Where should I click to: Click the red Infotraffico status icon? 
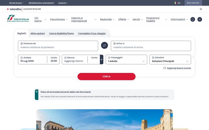[x=8, y=9]
